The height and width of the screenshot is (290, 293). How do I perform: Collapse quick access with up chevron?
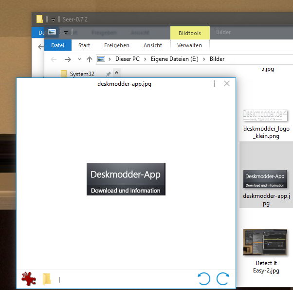point(117,73)
